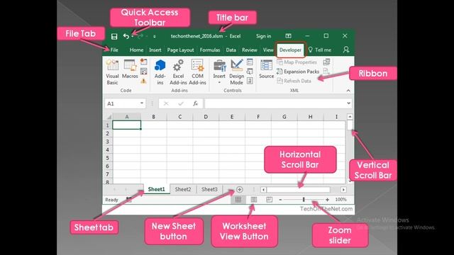The image size is (454, 255).
Task: Open the Visual Basic editor
Action: (112, 72)
